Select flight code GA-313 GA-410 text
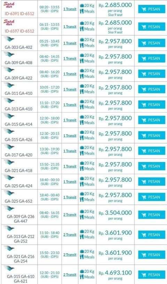 [x=19, y=109]
